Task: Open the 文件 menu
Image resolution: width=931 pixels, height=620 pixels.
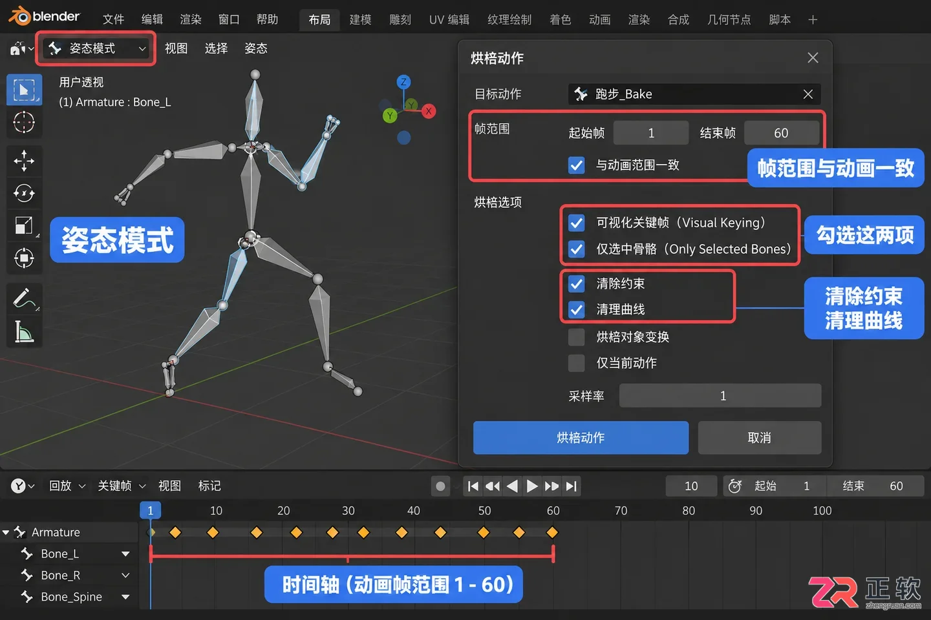Action: click(113, 19)
